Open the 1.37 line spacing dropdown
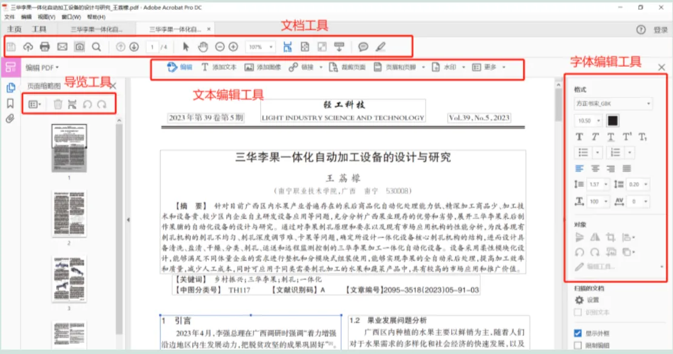The height and width of the screenshot is (354, 673). tap(598, 184)
